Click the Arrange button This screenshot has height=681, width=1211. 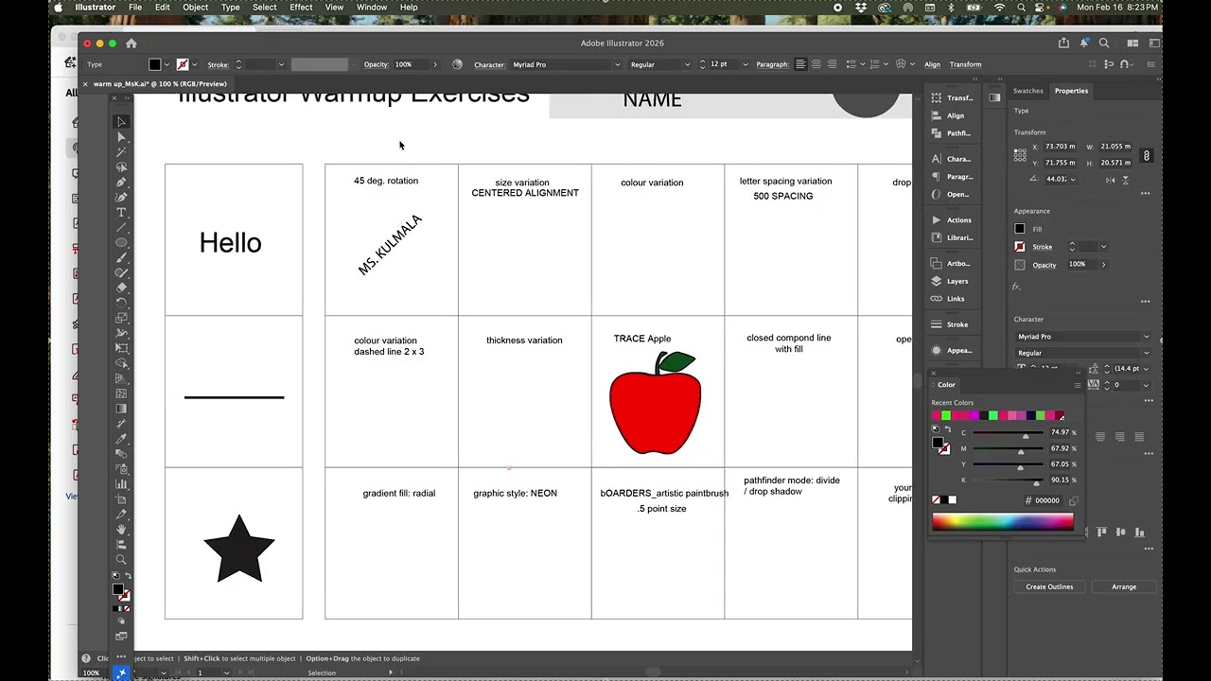tap(1124, 587)
